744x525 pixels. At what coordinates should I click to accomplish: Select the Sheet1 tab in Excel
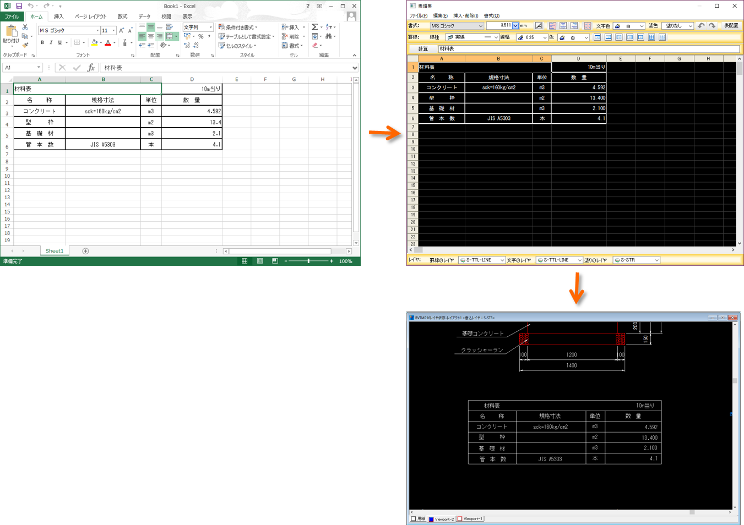[x=54, y=251]
